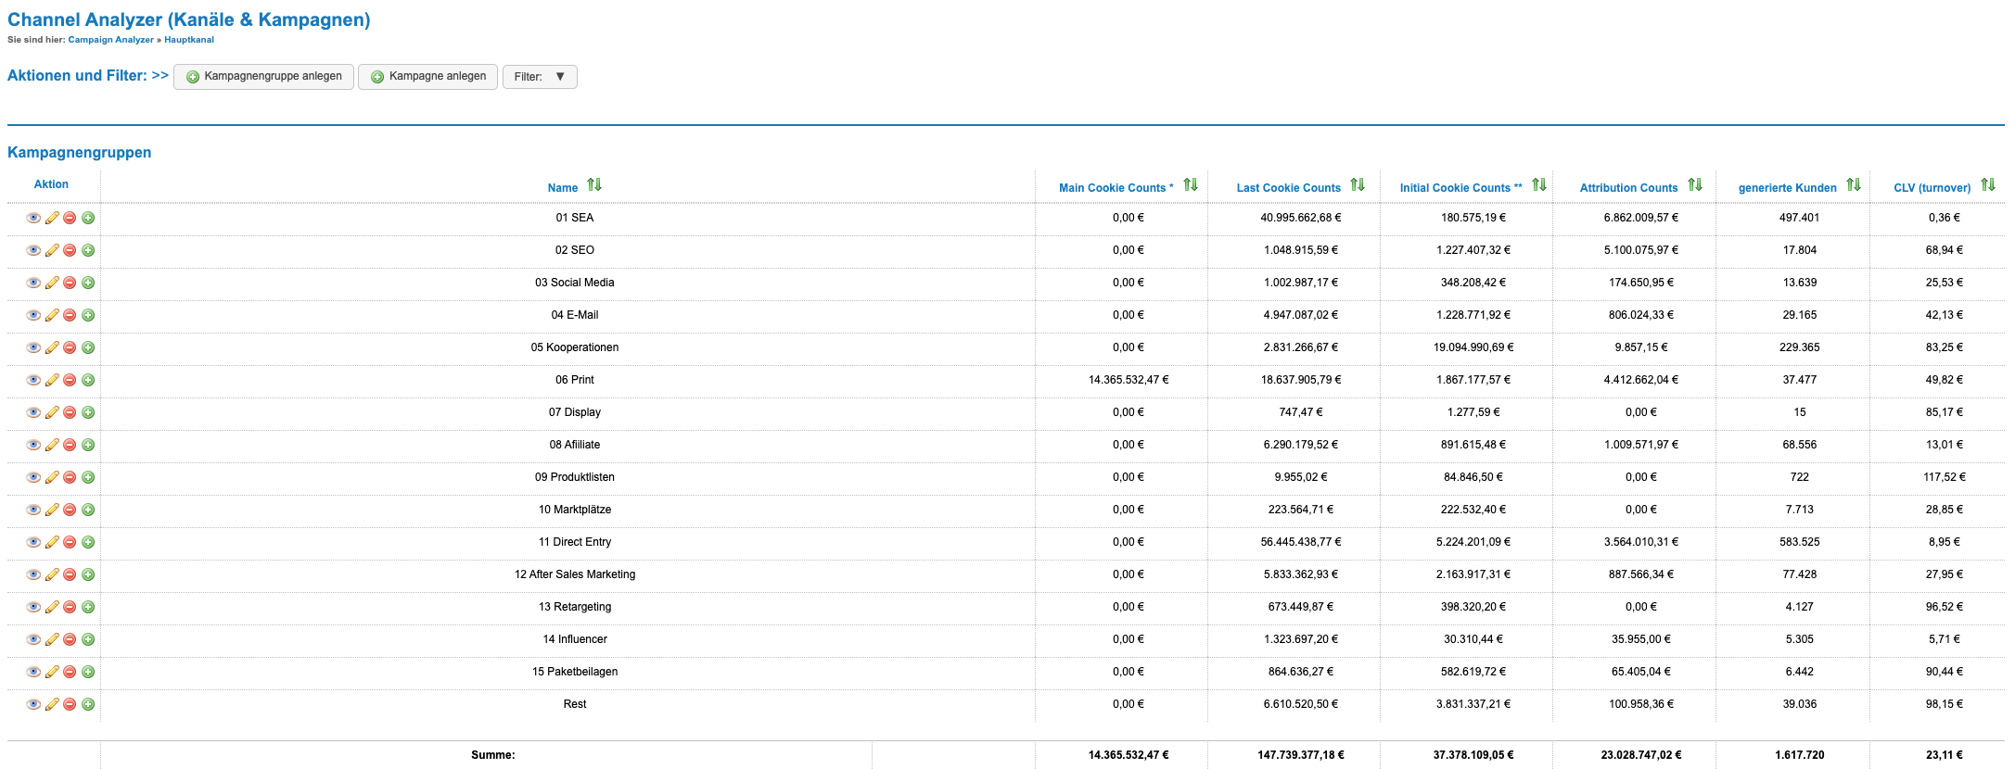The width and height of the screenshot is (2015, 769).
Task: Sort by generierte Kunden arrows
Action: (x=1854, y=185)
